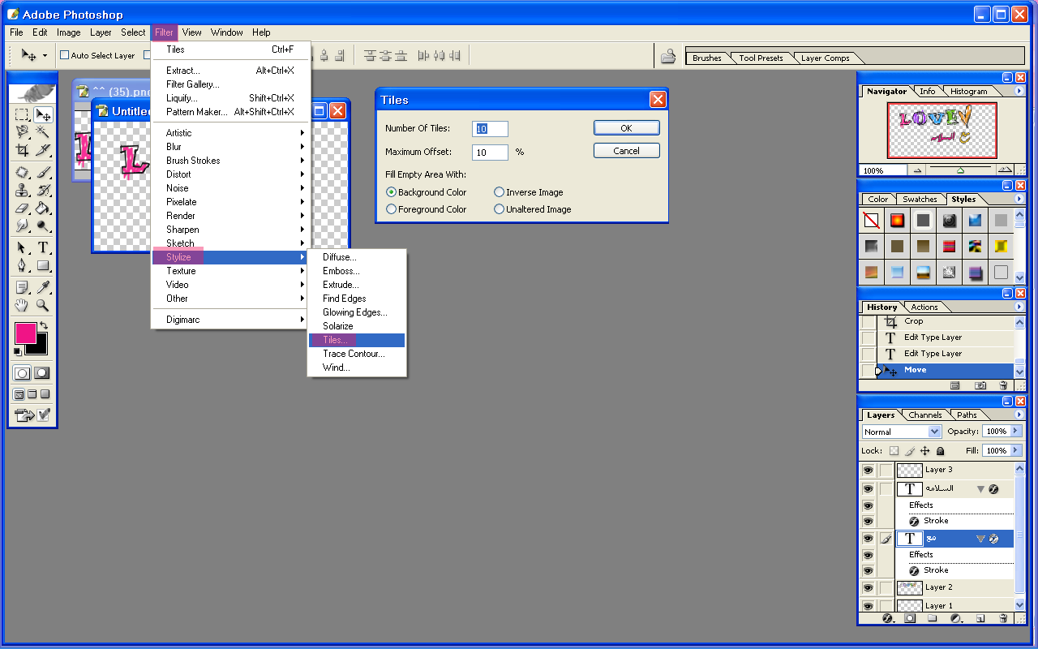Select the Eyedropper tool
Screen dimensions: 1038x649
pyautogui.click(x=43, y=287)
